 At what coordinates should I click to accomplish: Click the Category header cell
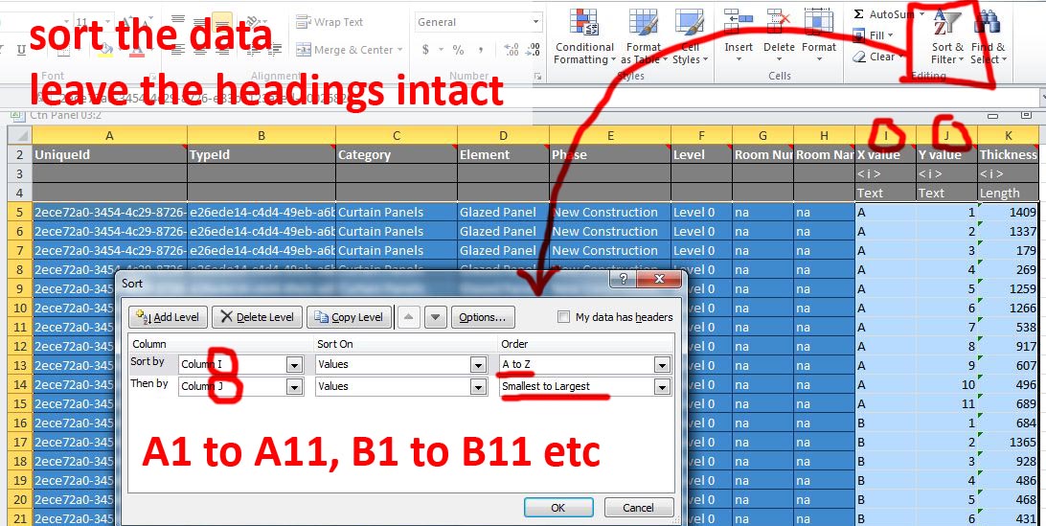point(397,155)
